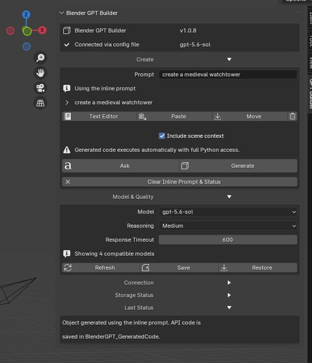Open the View sidebar tab
This screenshot has height=363, width=312.
pos(310,62)
